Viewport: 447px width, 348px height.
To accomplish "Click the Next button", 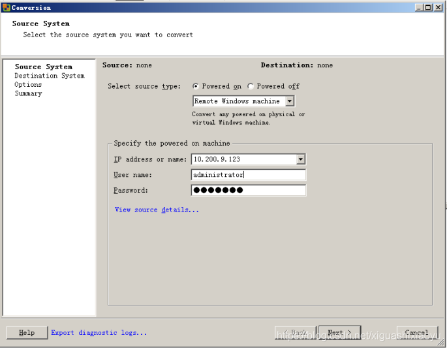I will tap(340, 332).
